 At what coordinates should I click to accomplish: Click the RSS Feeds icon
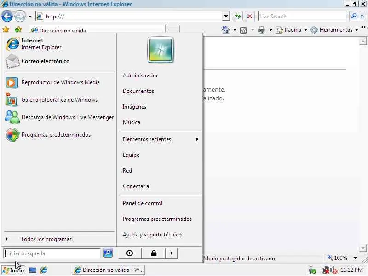pos(243,30)
